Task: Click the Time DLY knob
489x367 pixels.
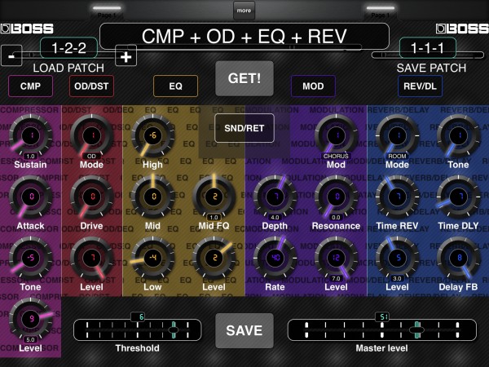Action: 458,197
